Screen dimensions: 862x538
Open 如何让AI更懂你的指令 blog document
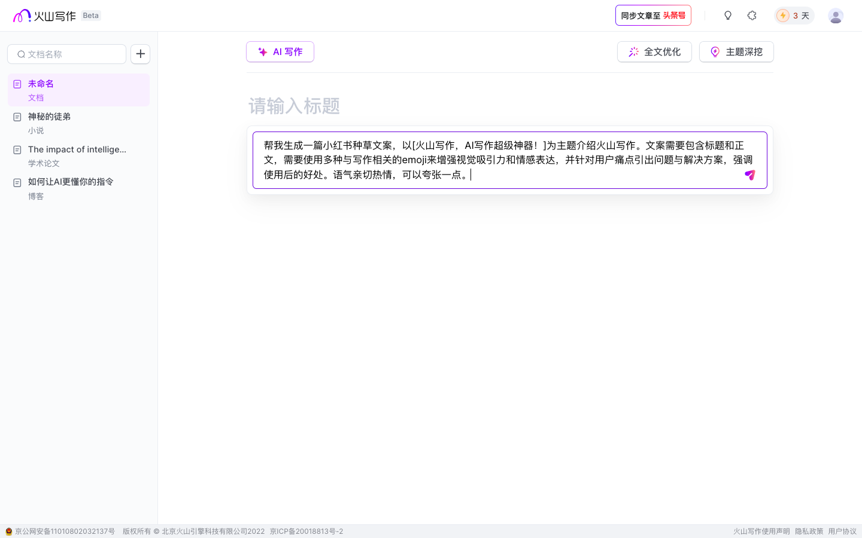coord(78,188)
